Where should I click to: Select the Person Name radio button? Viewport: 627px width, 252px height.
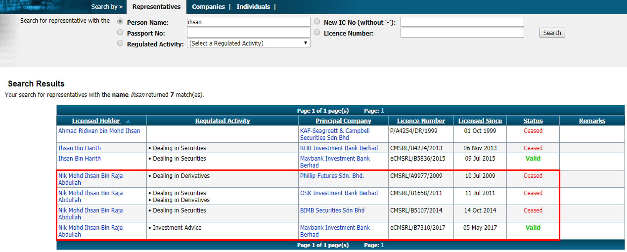120,22
